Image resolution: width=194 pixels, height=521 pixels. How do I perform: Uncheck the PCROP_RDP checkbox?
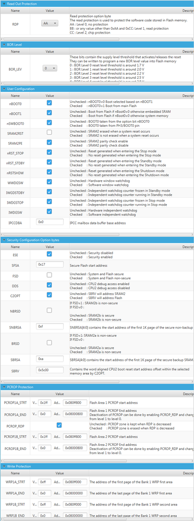click(59, 425)
